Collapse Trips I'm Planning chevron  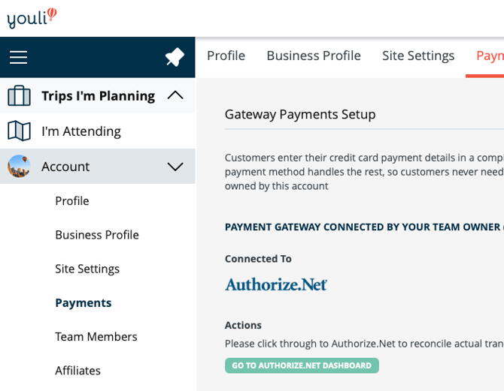click(x=175, y=96)
